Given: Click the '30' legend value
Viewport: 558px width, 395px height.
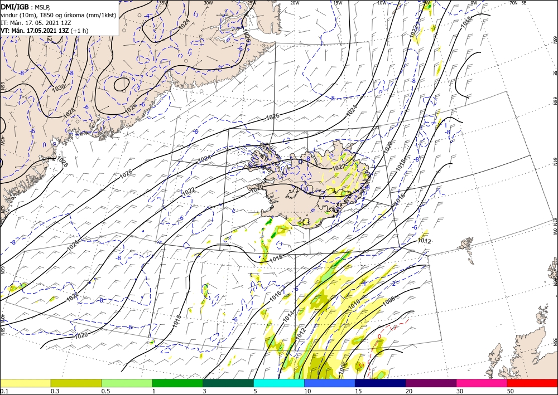Looking at the screenshot, I should 460,391.
